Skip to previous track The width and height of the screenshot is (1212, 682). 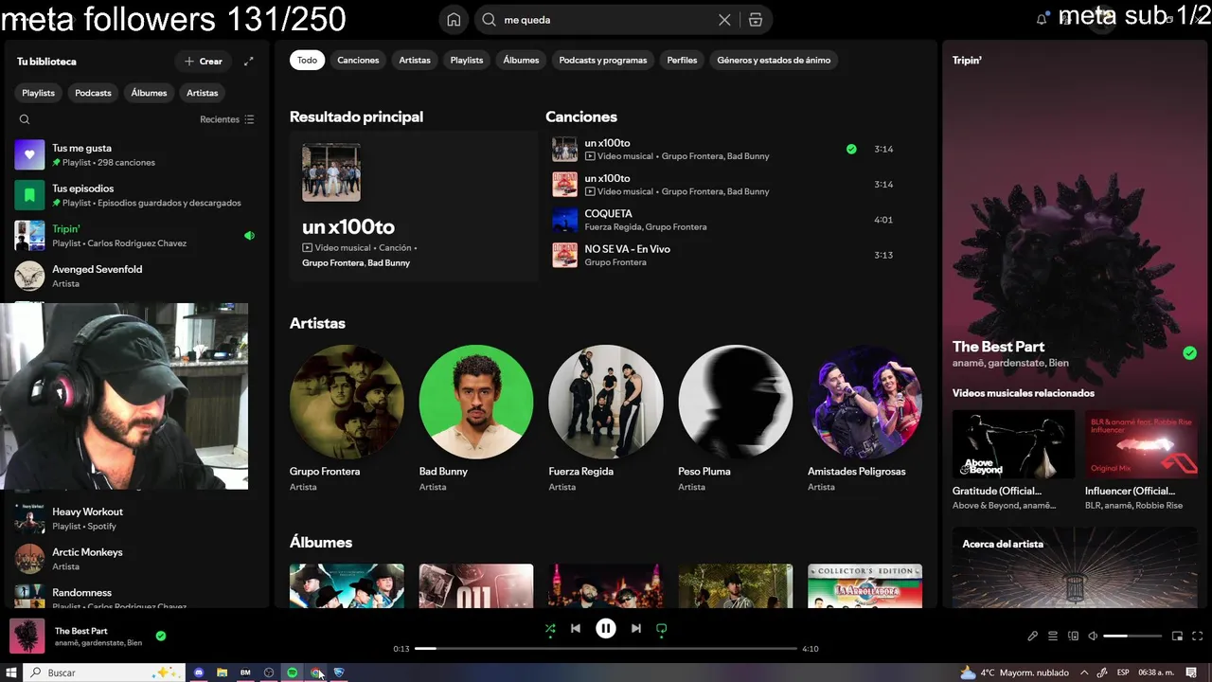(x=576, y=628)
